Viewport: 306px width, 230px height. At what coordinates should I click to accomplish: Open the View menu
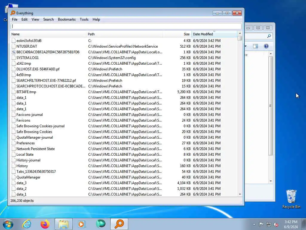point(35,19)
